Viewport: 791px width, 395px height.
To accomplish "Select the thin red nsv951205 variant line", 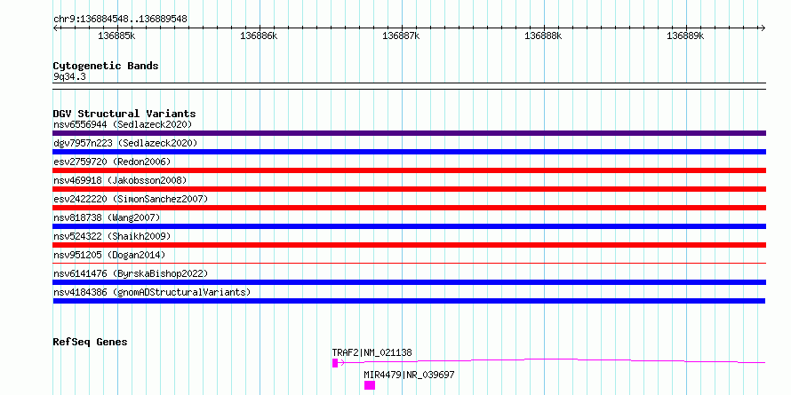I will (x=409, y=263).
